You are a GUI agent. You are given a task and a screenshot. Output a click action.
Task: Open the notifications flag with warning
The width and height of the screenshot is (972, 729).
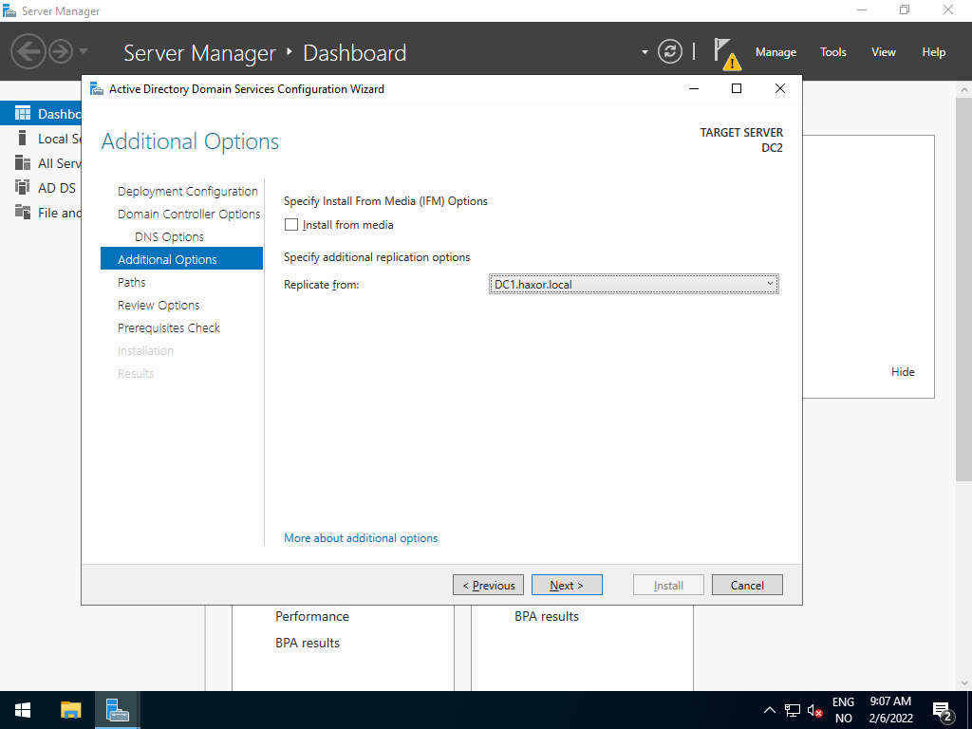[x=726, y=52]
